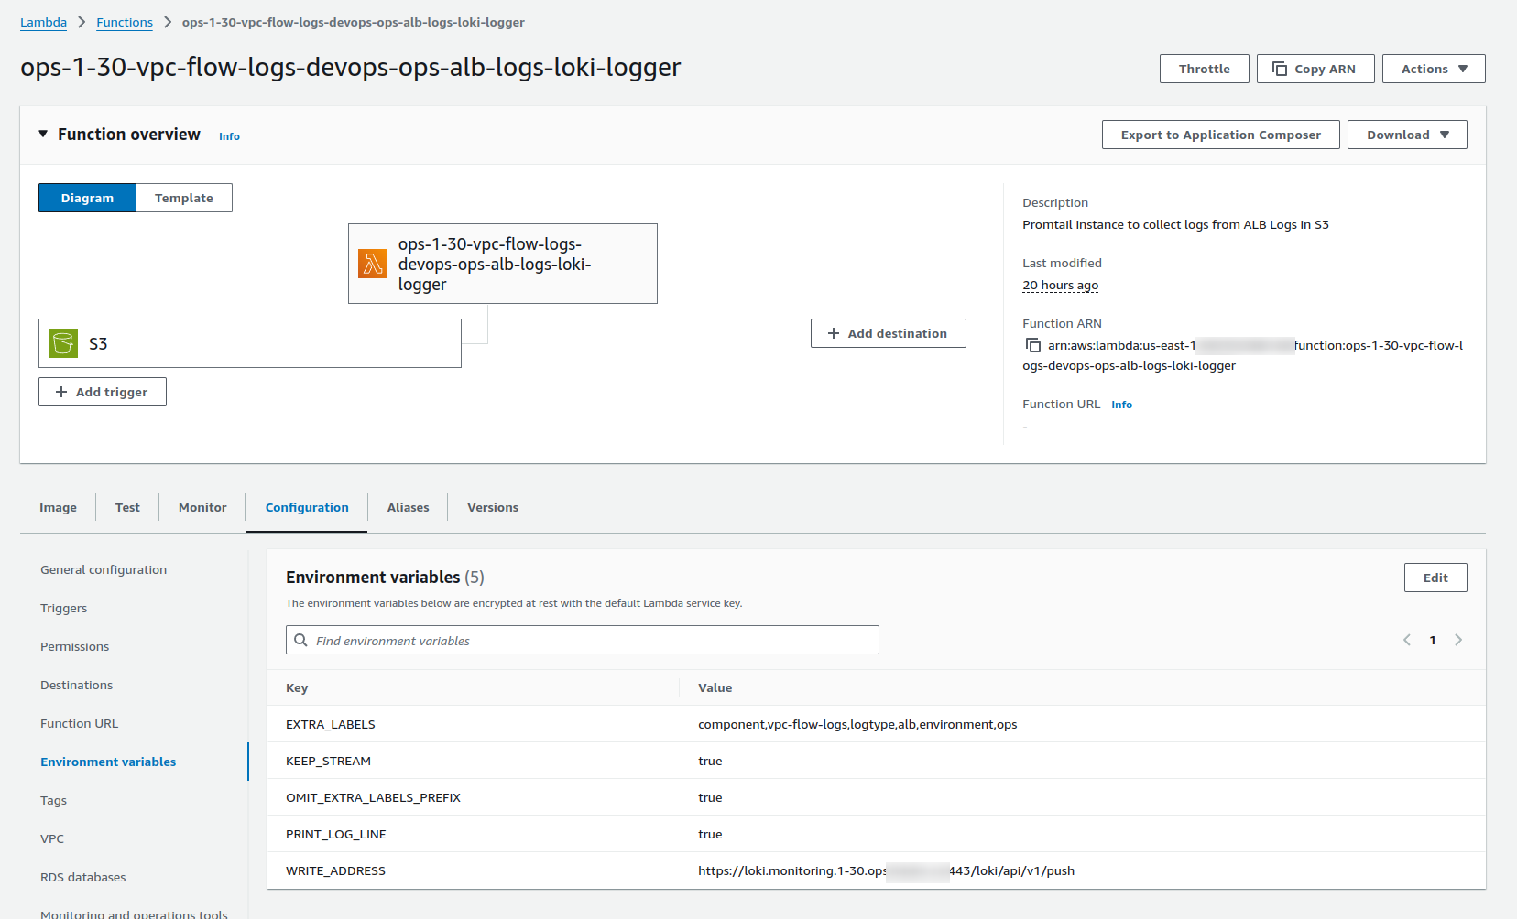Click the Lambda function icon in the diagram
Screen dimensions: 1517x919
(x=373, y=264)
